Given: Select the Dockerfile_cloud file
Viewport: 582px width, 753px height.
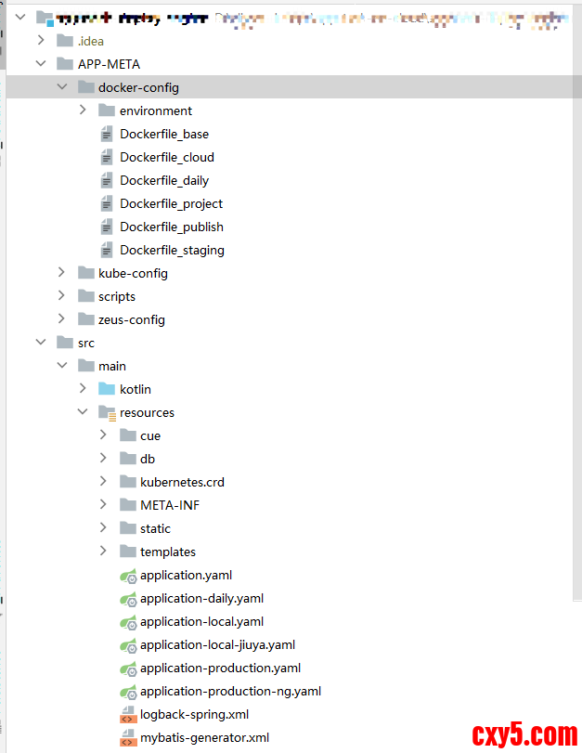Looking at the screenshot, I should (x=166, y=158).
